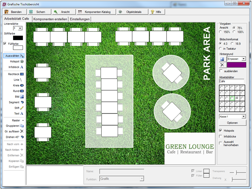Set view zoom to 100%

234,32
